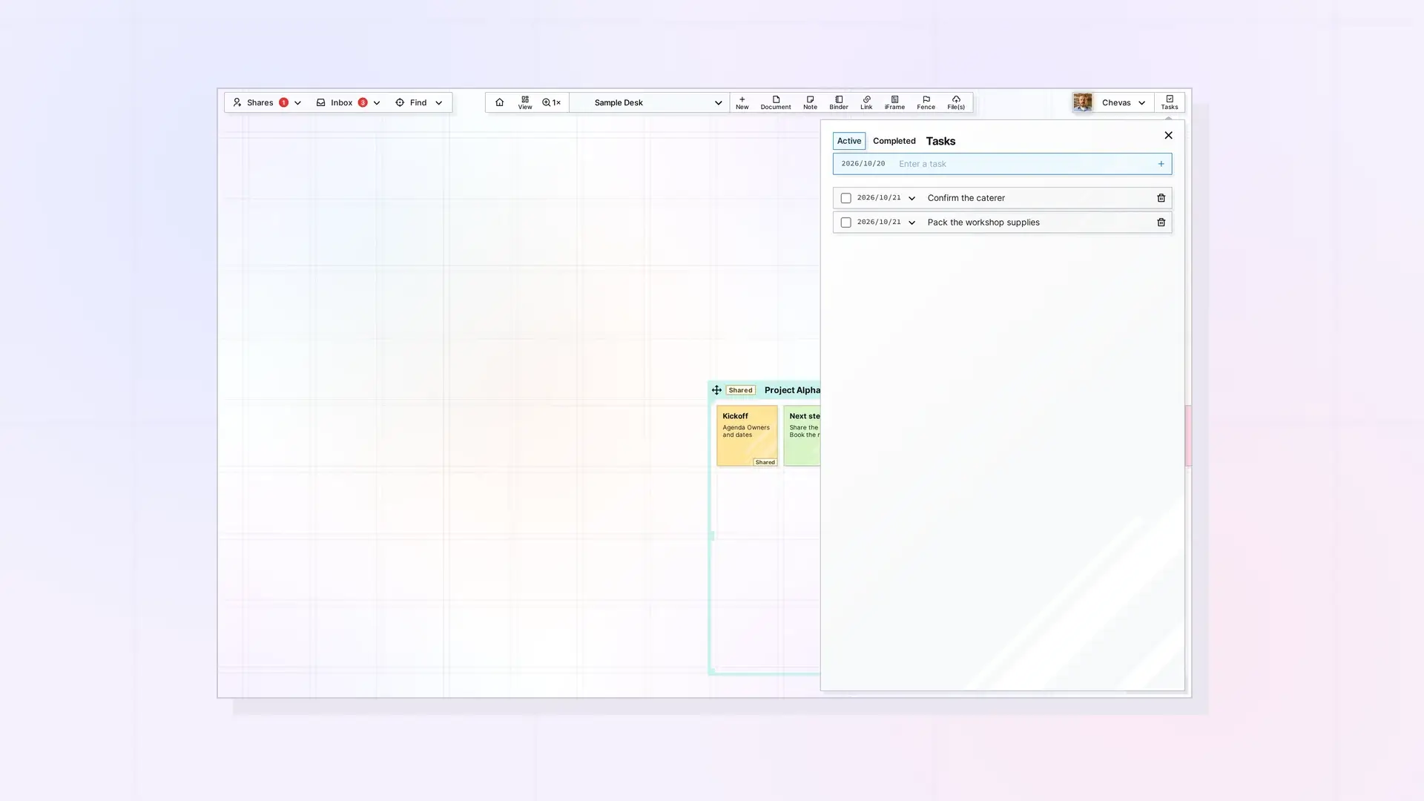Add a Binder
This screenshot has width=1424, height=801.
click(839, 102)
